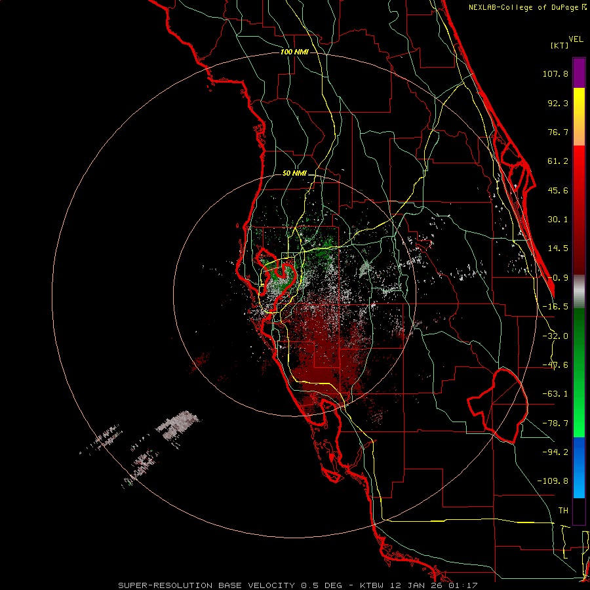Click the 30.1 velocity scale value
This screenshot has width=590, height=590.
(x=558, y=220)
